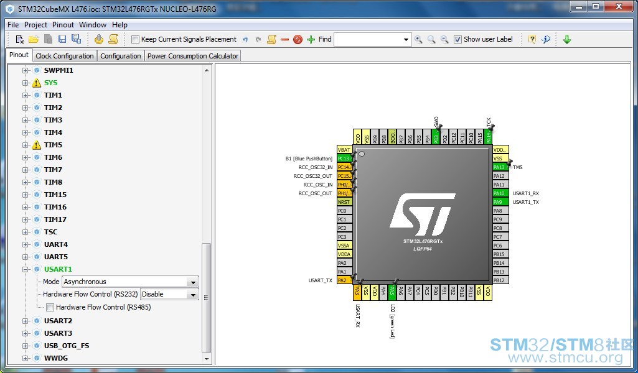Select the Pinout tab
Image resolution: width=638 pixels, height=373 pixels.
click(x=19, y=55)
